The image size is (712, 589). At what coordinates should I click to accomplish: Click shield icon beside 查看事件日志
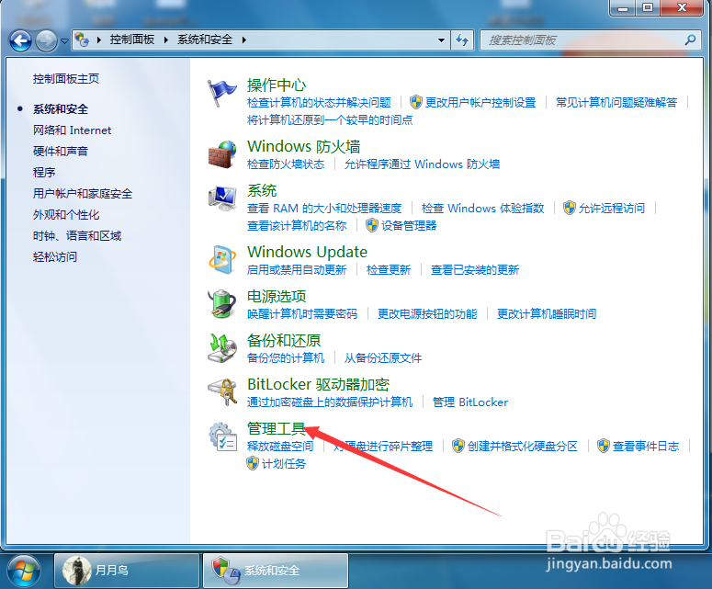point(603,446)
